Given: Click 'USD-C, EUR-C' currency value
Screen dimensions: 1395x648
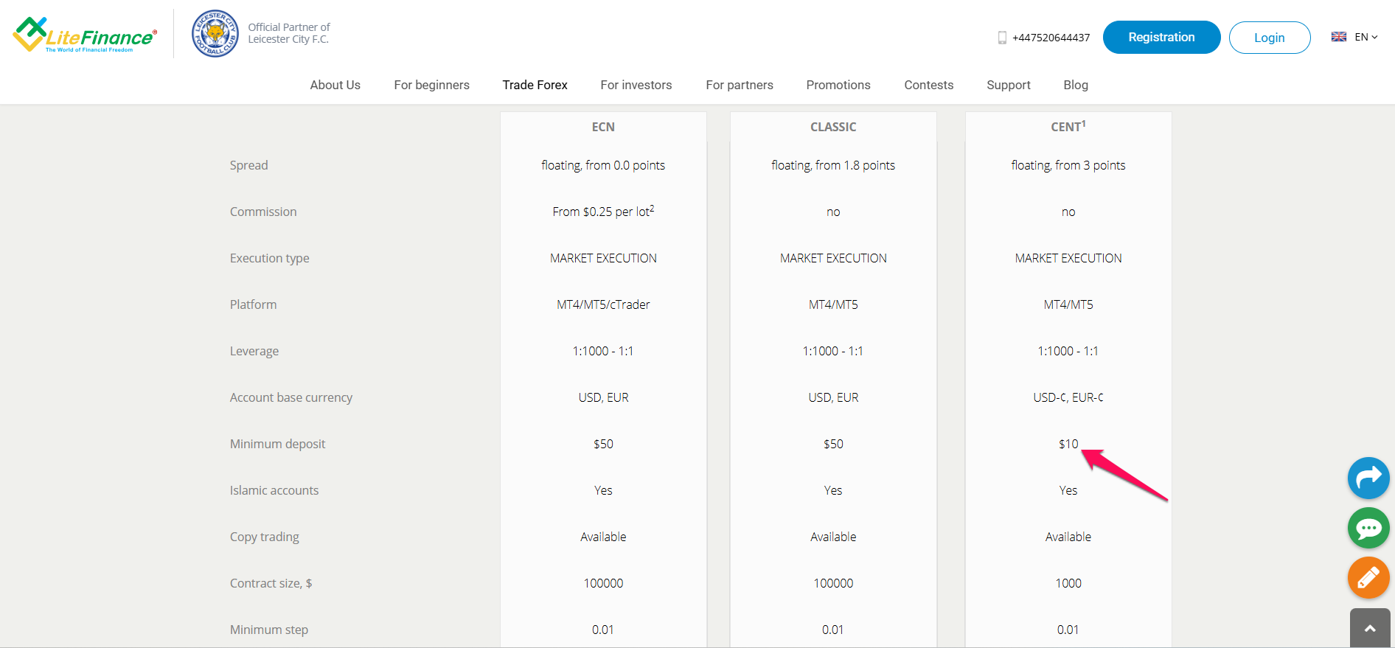Looking at the screenshot, I should click(x=1068, y=397).
